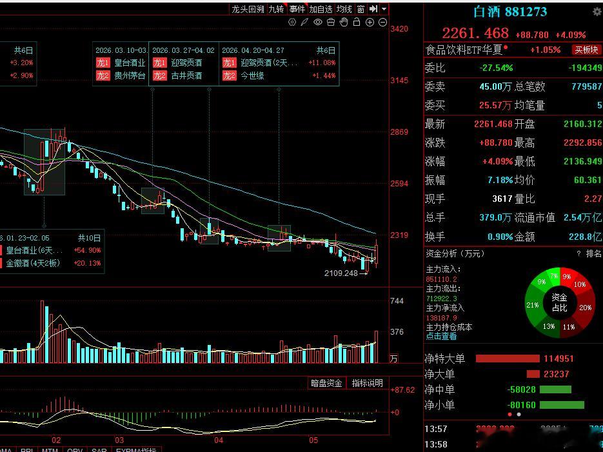Click 龙1 迎驾贡酒(2天 entry in April box

point(260,63)
